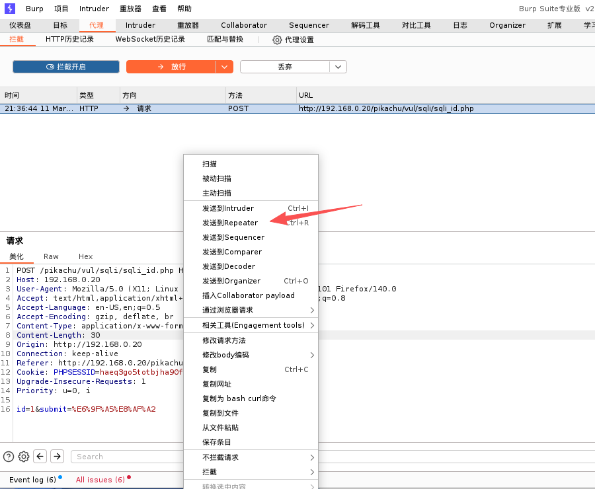595x489 pixels.
Task: Select the 美化 request view tab
Action: click(17, 256)
